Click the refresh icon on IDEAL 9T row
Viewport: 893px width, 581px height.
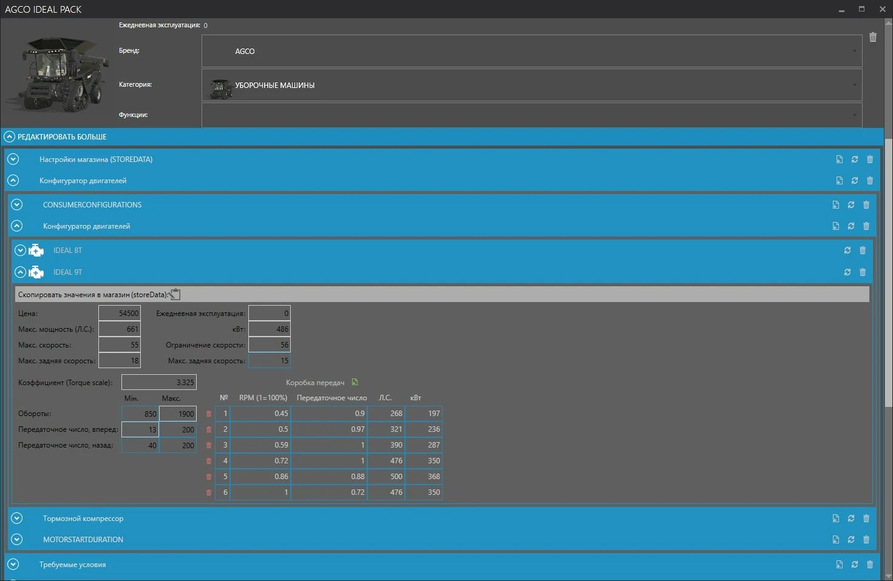click(847, 272)
